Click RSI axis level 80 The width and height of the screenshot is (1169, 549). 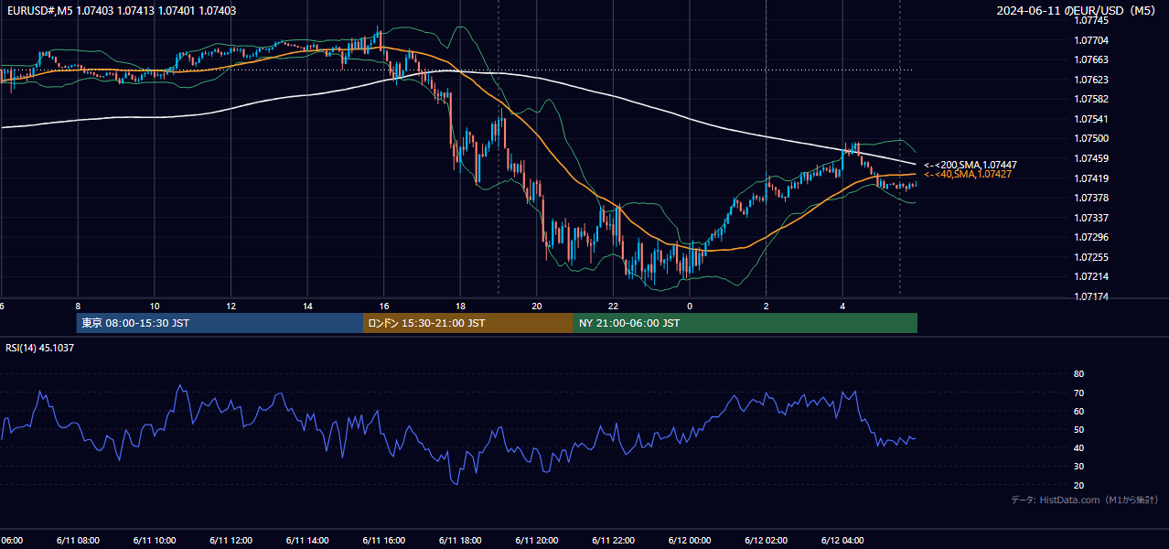1078,374
